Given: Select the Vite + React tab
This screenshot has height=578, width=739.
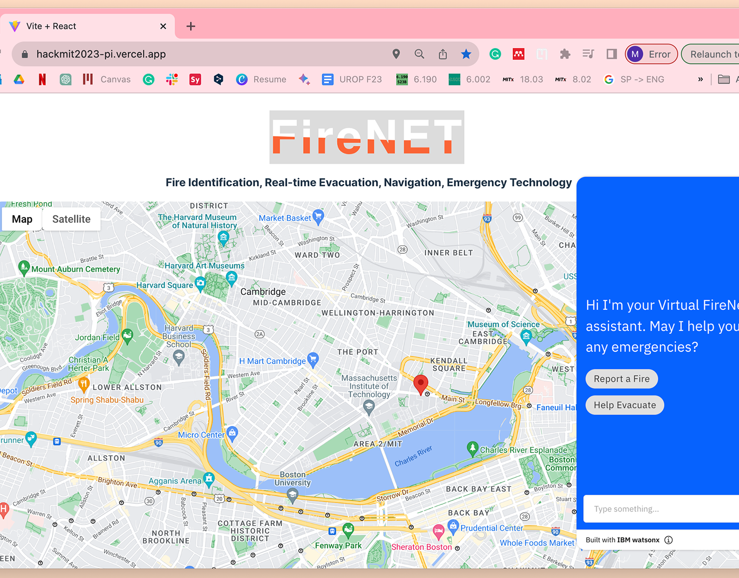Looking at the screenshot, I should tap(87, 26).
